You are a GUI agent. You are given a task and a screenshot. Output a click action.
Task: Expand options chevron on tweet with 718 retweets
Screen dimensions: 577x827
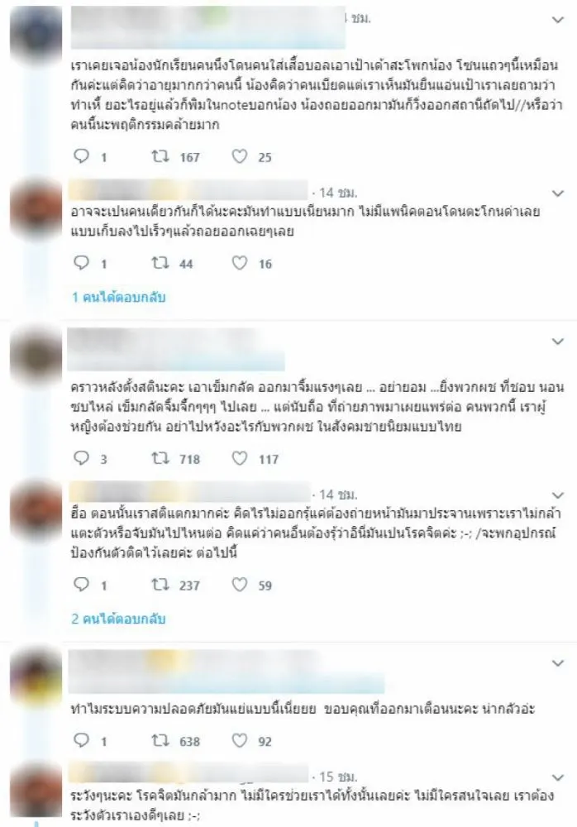pyautogui.click(x=557, y=342)
